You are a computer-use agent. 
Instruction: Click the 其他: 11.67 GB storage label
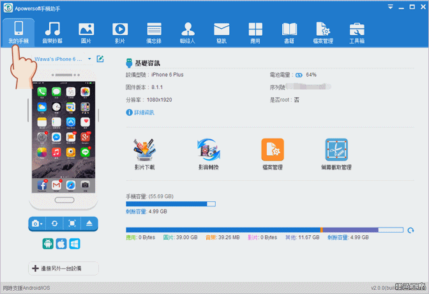(303, 238)
